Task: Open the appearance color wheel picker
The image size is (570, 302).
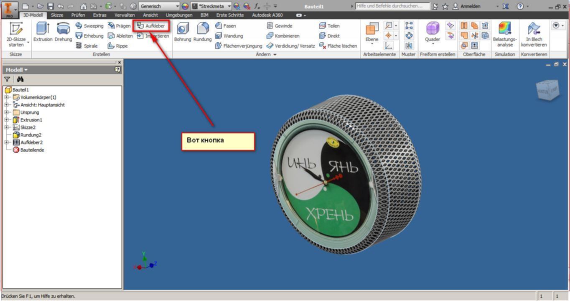Action: (185, 6)
